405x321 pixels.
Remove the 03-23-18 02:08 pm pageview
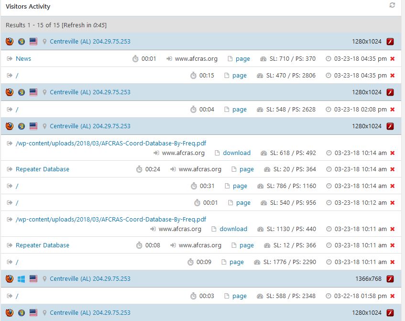pyautogui.click(x=393, y=110)
